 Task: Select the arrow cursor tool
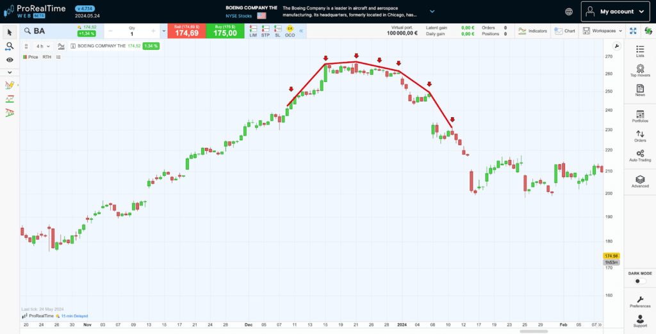tap(10, 32)
